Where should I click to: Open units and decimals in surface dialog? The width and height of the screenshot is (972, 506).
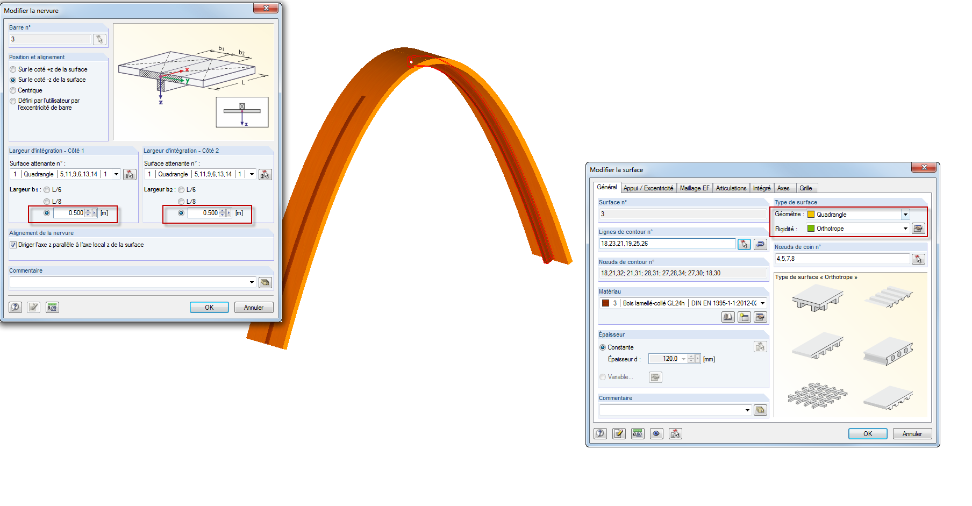(x=638, y=433)
